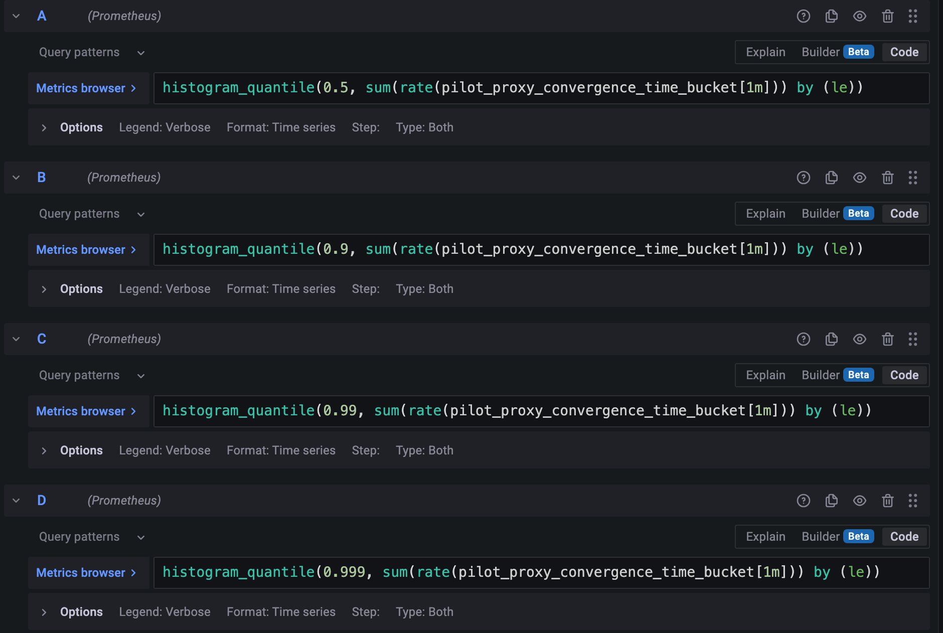The height and width of the screenshot is (633, 943).
Task: Click the 0.999 quantile query editor
Action: click(541, 573)
